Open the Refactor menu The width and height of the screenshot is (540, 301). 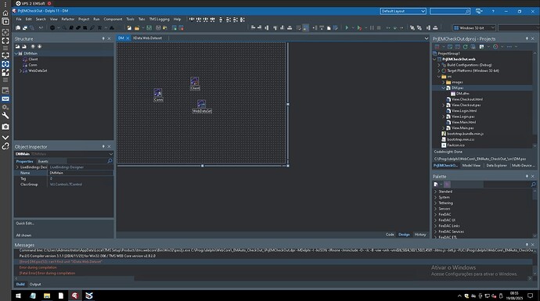(x=67, y=20)
